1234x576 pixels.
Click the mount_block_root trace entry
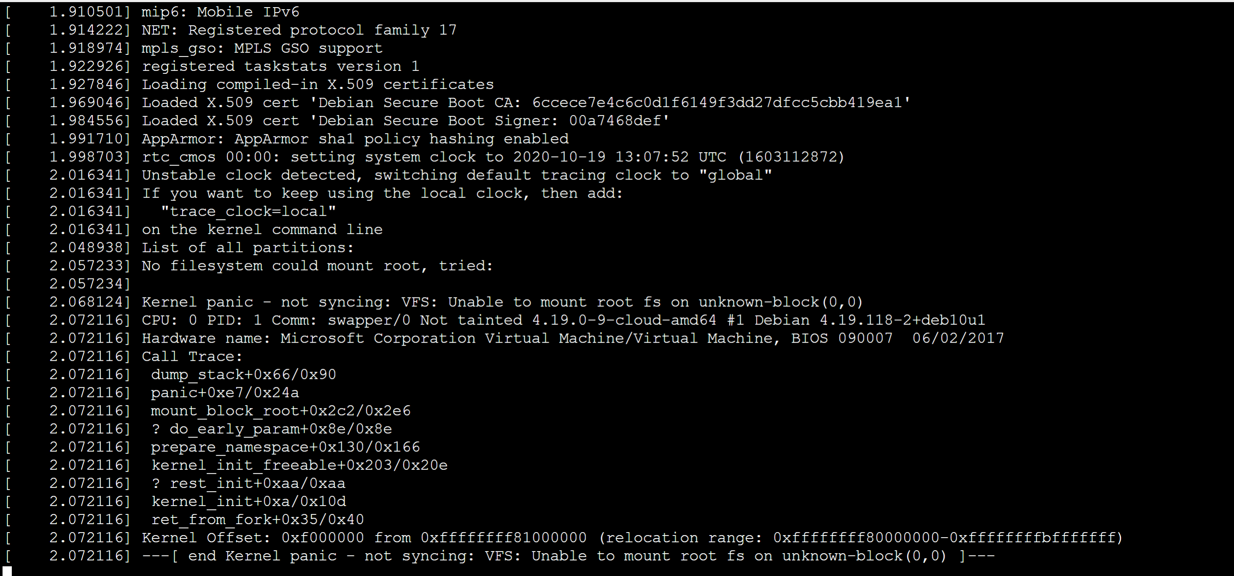click(x=281, y=411)
